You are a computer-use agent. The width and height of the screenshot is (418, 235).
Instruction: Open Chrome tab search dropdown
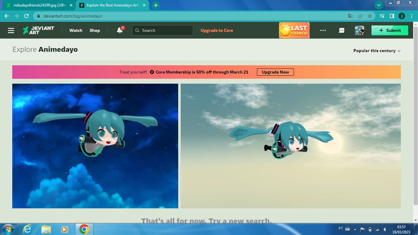coord(379,5)
